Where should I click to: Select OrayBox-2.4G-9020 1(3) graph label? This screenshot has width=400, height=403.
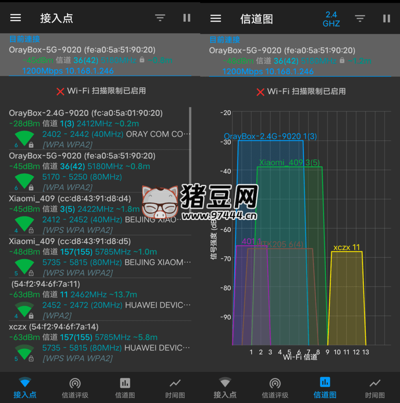[270, 136]
